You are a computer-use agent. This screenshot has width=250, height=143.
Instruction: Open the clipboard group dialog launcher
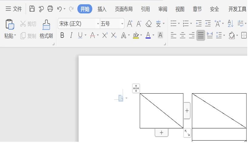[54, 44]
